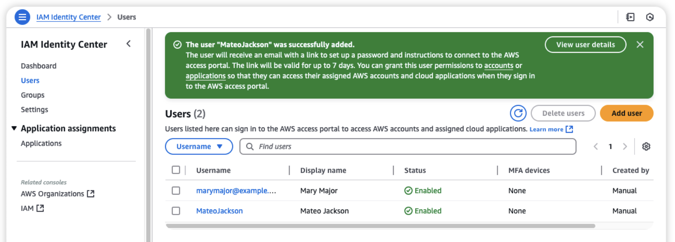Check the MateoJackson row checkbox
675x242 pixels.
coord(176,211)
